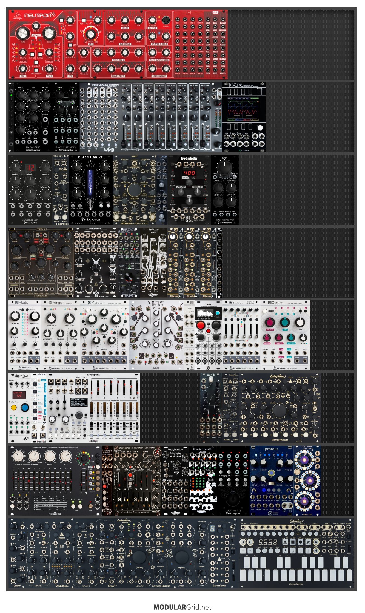Image resolution: width=365 pixels, height=613 pixels.
Task: Select the Running Order module
Action: click(230, 408)
